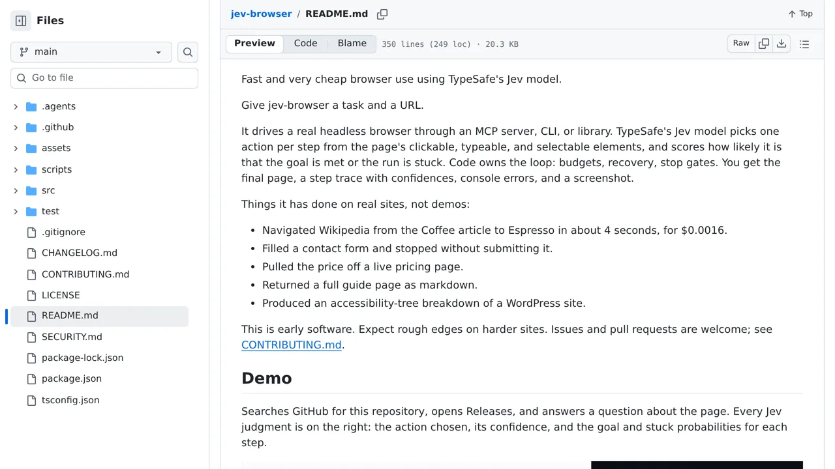Click the 350 lines file size info
This screenshot has height=469, width=835.
pos(450,44)
